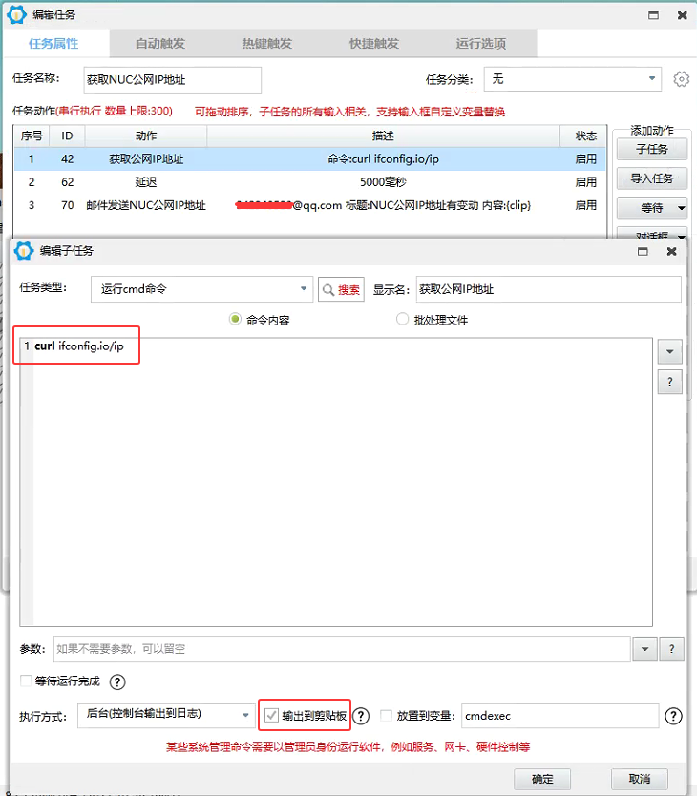Click the help icon beside 输出到剪贴板
The height and width of the screenshot is (796, 697).
point(361,716)
